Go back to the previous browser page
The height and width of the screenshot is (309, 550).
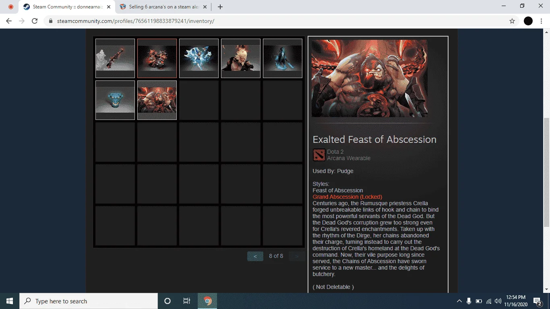tap(9, 21)
